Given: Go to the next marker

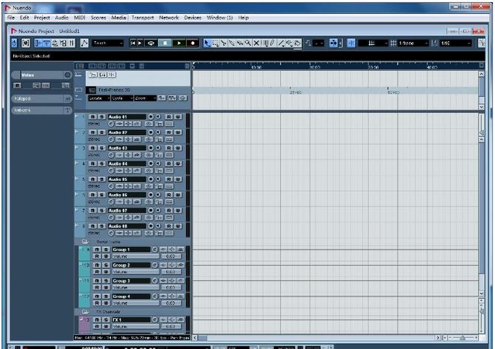Looking at the screenshot, I should pos(140,43).
